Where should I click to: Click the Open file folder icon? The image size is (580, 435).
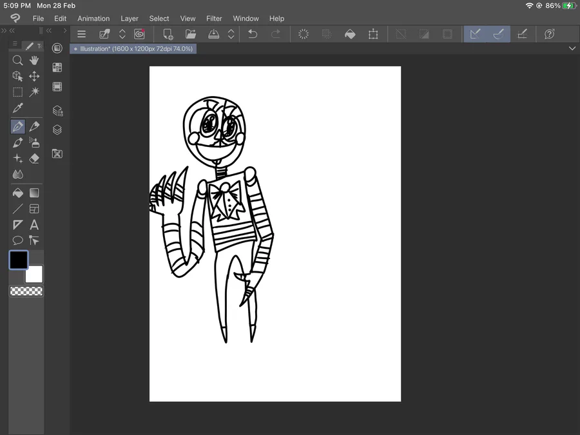(191, 34)
